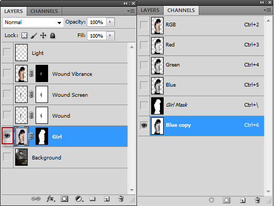Create new fill or adjustment layer
The height and width of the screenshot is (206, 274).
[79, 199]
